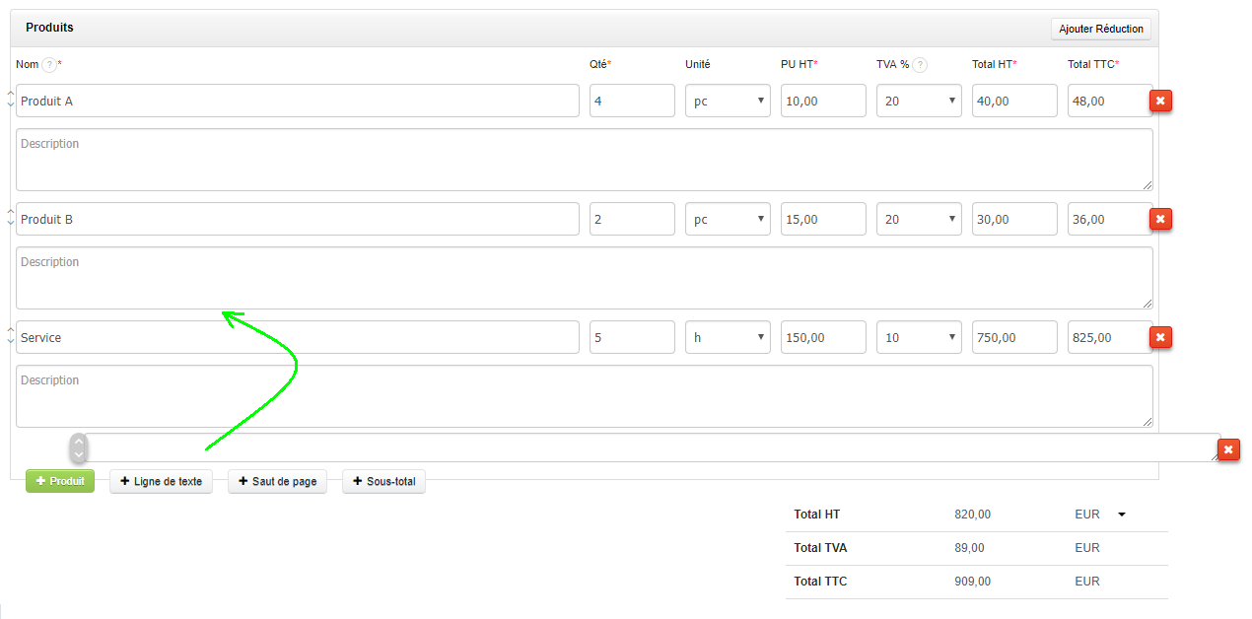The height and width of the screenshot is (619, 1252).
Task: Open the unit dropdown for Produit A
Action: 728,101
